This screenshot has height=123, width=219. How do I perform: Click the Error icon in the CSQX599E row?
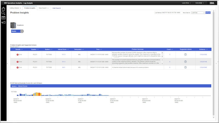point(18,68)
